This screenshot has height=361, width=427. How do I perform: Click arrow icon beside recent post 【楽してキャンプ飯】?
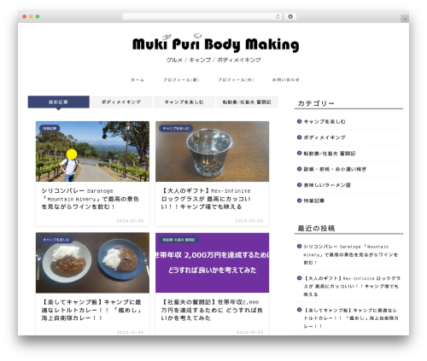299,310
